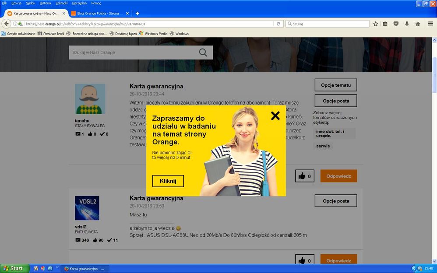Click the Kliknij button in the survey popup
The image size is (437, 273).
click(168, 181)
